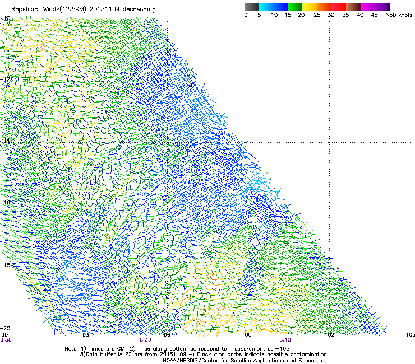Click the '-10' latitude axis label
The width and height of the screenshot is (415, 364).
(5, 18)
